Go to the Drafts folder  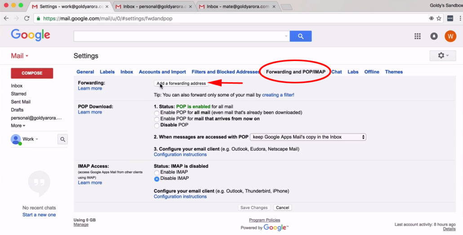tap(17, 109)
